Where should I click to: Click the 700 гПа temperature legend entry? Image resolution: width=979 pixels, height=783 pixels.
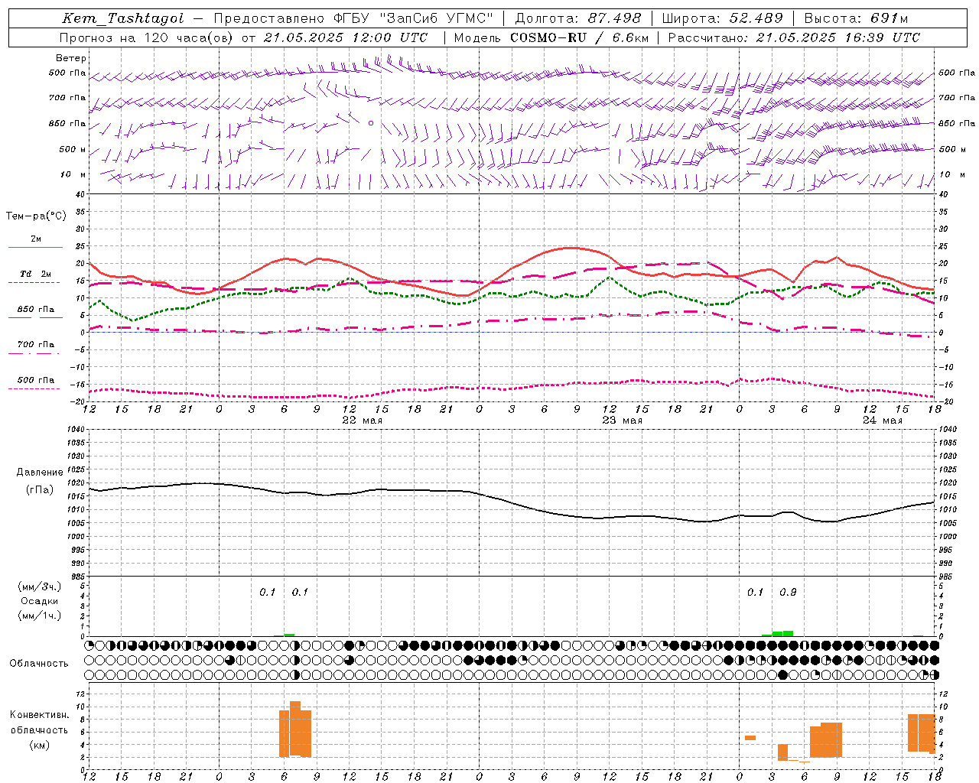[x=35, y=345]
